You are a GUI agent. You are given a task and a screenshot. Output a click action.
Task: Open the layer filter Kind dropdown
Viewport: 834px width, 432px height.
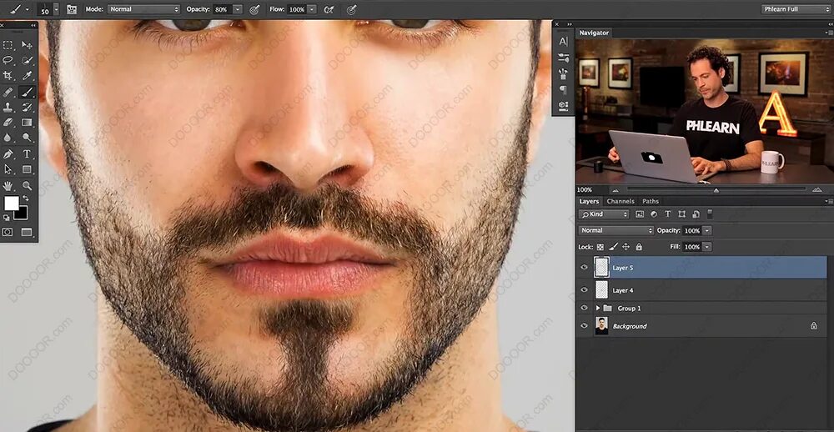[x=604, y=214]
